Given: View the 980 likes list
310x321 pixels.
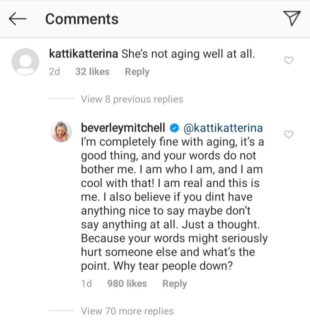Looking at the screenshot, I should pos(127,284).
